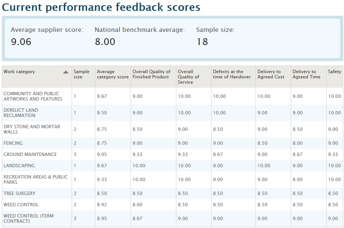344x228 pixels.
Task: Click Weed Control (Term Contract) finished product 8.67
Action: [x=137, y=218]
